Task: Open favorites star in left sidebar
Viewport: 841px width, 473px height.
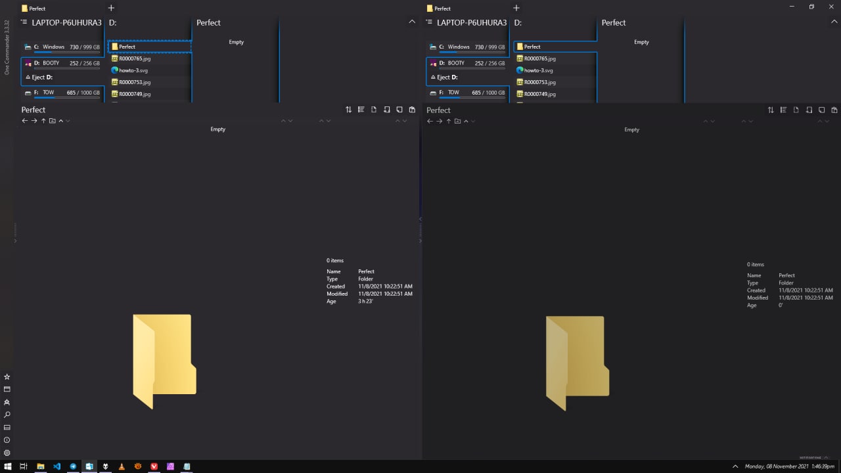Action: pyautogui.click(x=7, y=377)
